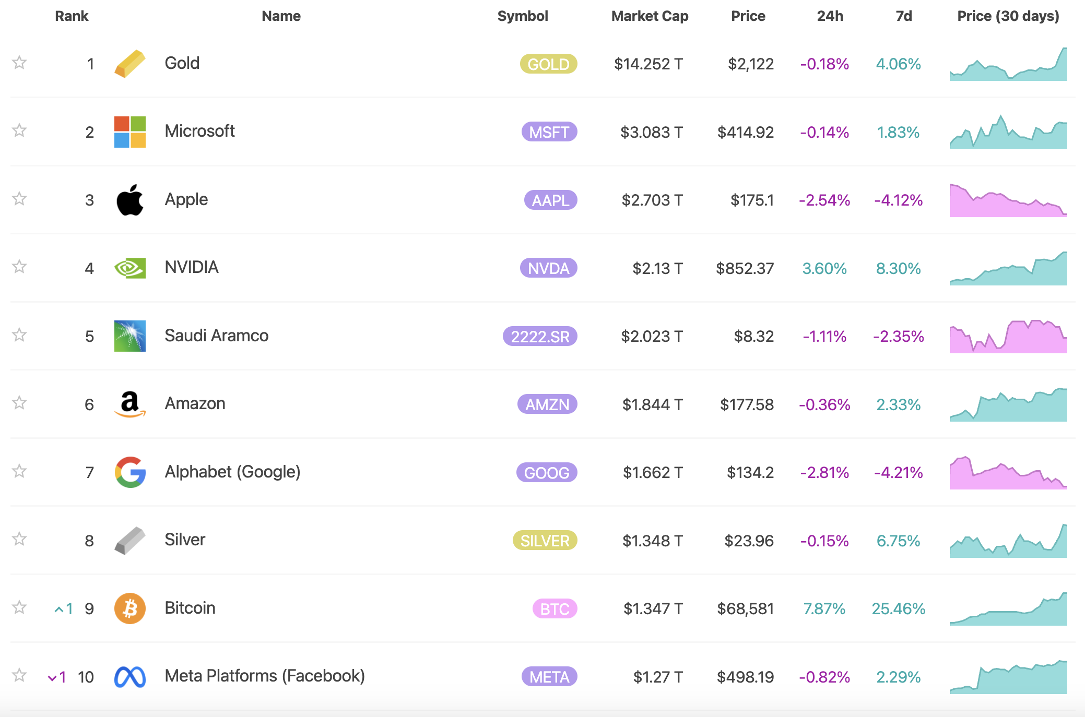Click the Apple logo icon

pos(129,200)
